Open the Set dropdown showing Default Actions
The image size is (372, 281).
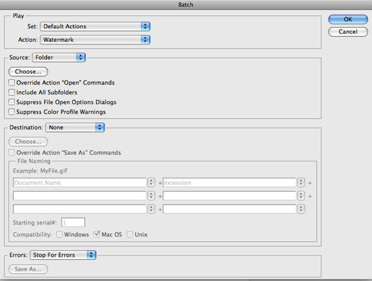95,26
